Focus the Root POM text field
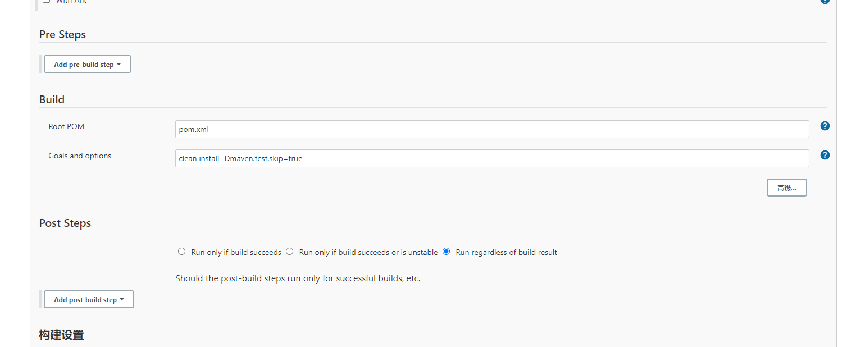Screen dimensions: 861x347 pyautogui.click(x=491, y=129)
